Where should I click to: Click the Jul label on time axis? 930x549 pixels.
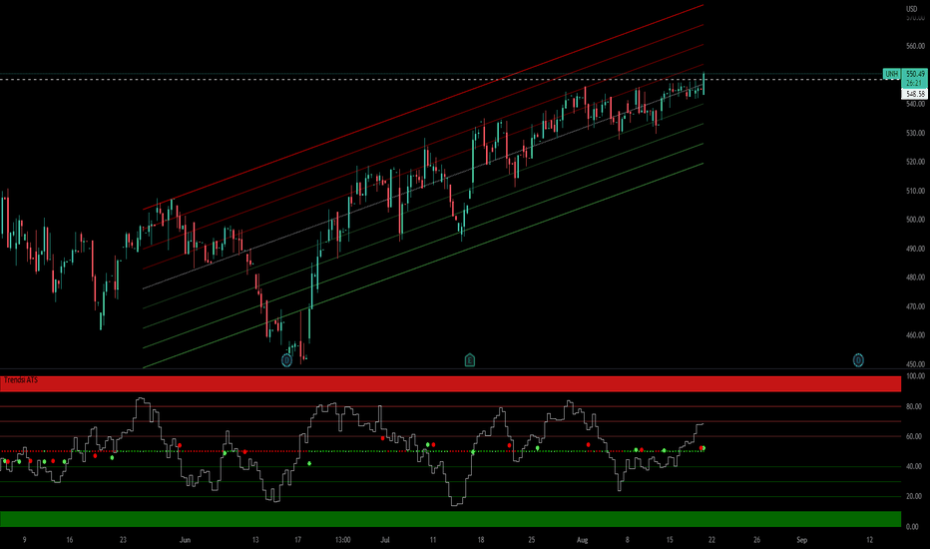tap(385, 540)
